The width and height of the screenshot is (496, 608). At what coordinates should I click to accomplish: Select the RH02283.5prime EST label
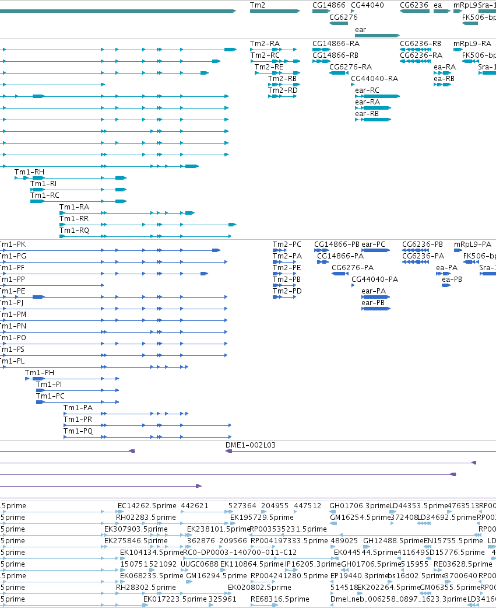click(x=146, y=517)
